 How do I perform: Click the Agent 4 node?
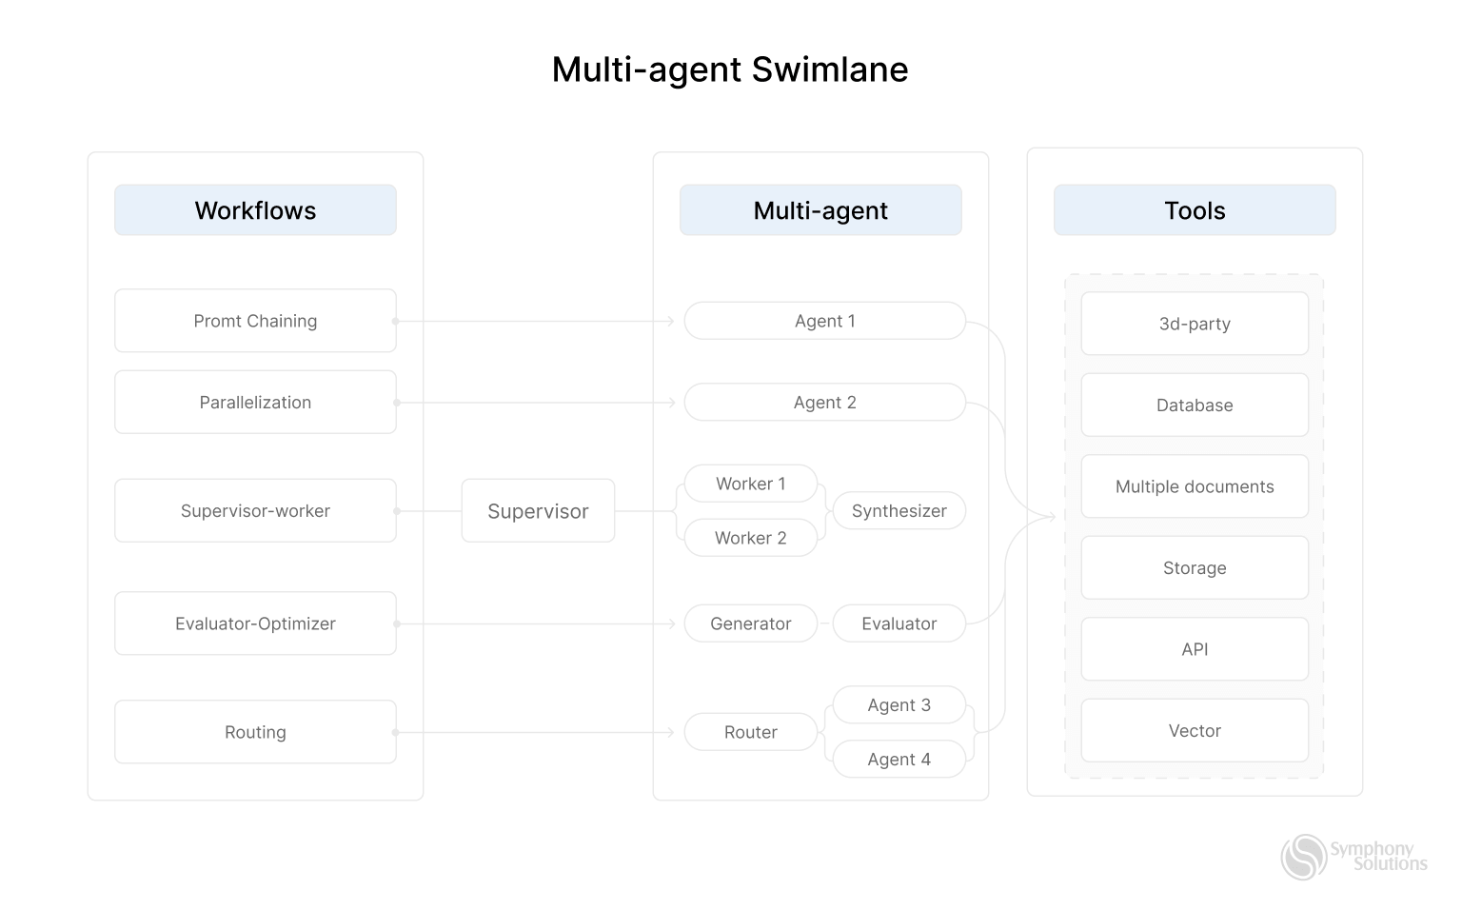coord(899,760)
